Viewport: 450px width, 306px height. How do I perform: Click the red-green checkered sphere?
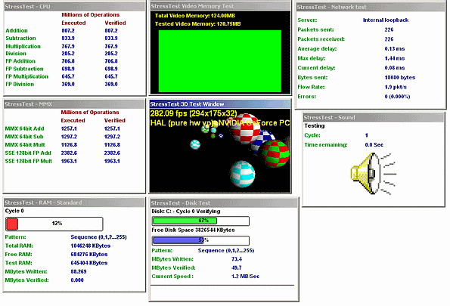click(274, 153)
